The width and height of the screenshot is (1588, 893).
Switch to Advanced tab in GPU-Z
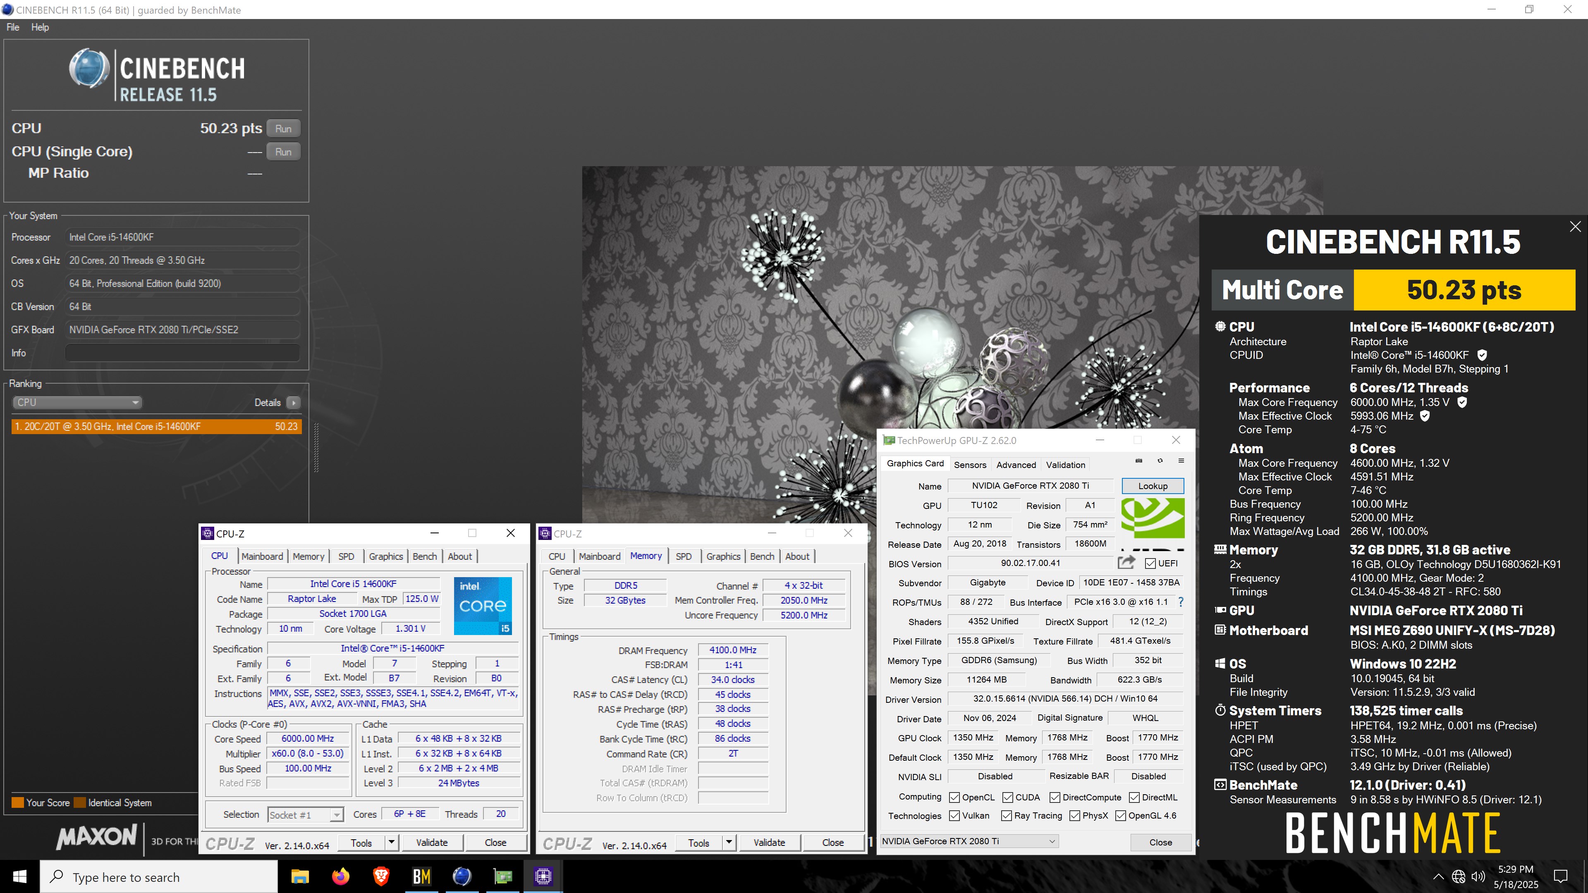coord(1016,465)
